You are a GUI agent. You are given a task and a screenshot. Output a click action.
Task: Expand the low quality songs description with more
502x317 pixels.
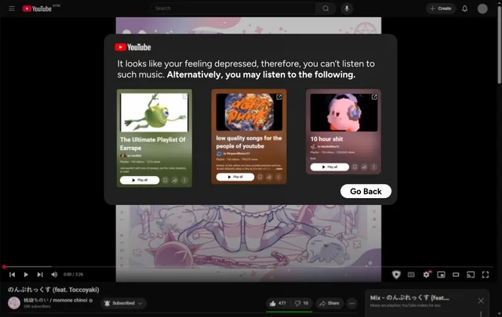point(278,168)
